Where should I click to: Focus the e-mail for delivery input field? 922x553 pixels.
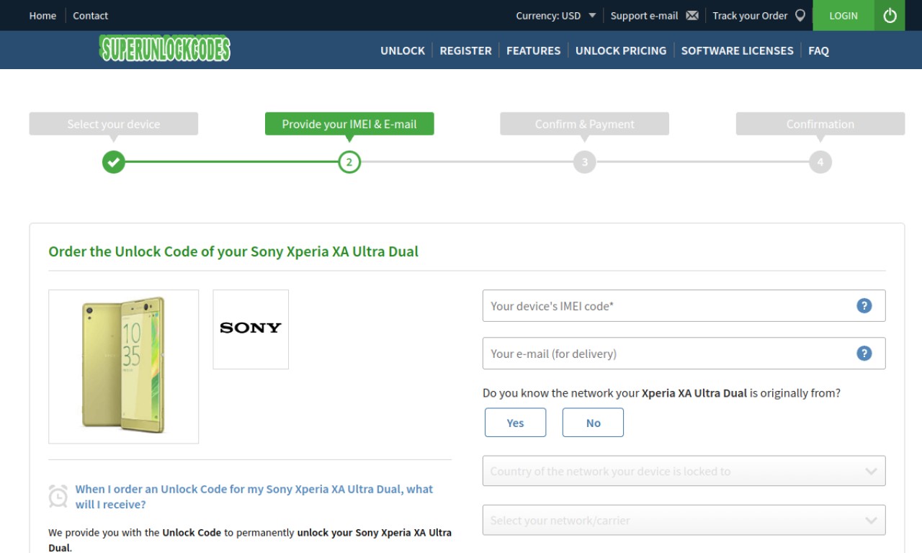coord(684,354)
